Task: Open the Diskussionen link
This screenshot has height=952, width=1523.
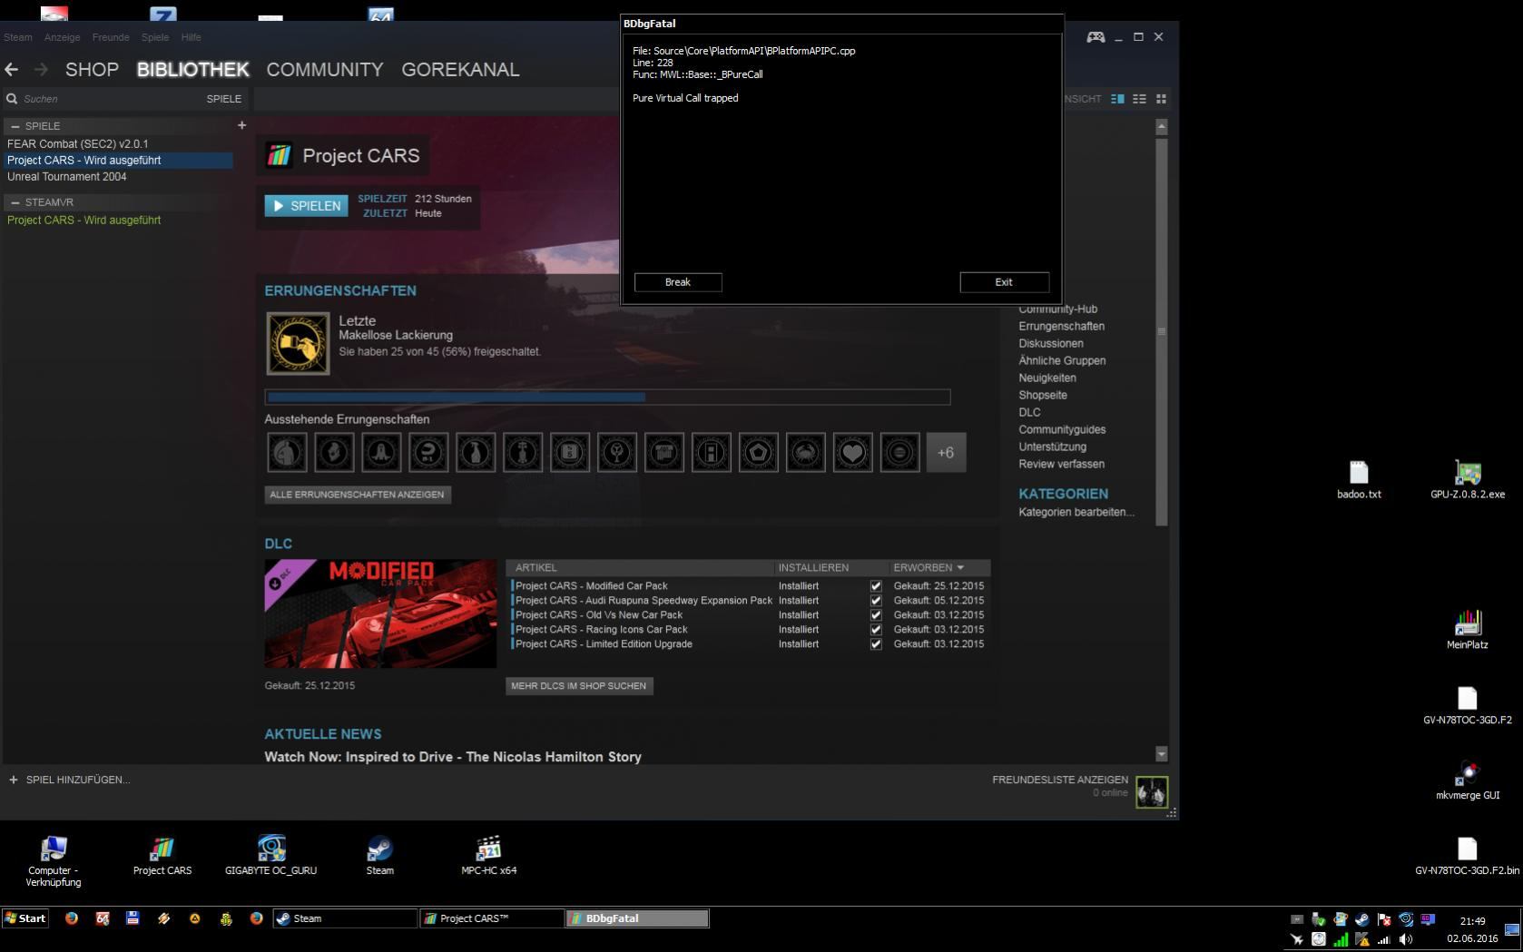Action: pyautogui.click(x=1051, y=344)
